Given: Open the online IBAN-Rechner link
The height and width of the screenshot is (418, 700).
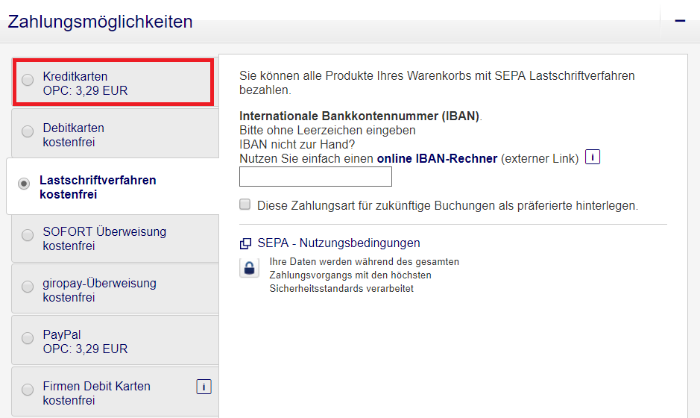Looking at the screenshot, I should pyautogui.click(x=437, y=158).
